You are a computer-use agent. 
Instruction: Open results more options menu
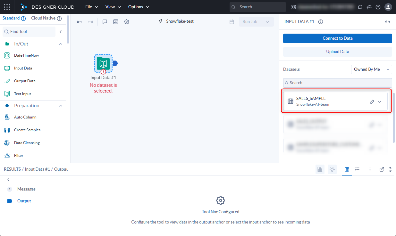click(x=370, y=169)
